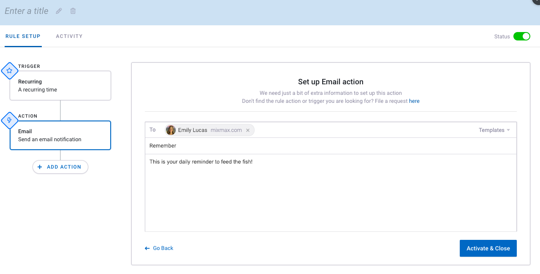Image resolution: width=540 pixels, height=274 pixels.
Task: Click the email body text area
Action: click(x=331, y=193)
